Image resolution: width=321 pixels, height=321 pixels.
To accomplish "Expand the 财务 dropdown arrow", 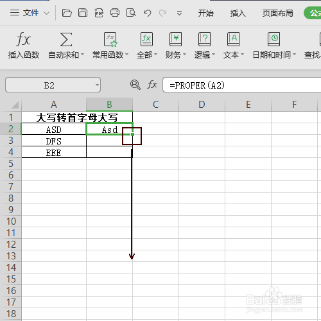I will point(184,55).
